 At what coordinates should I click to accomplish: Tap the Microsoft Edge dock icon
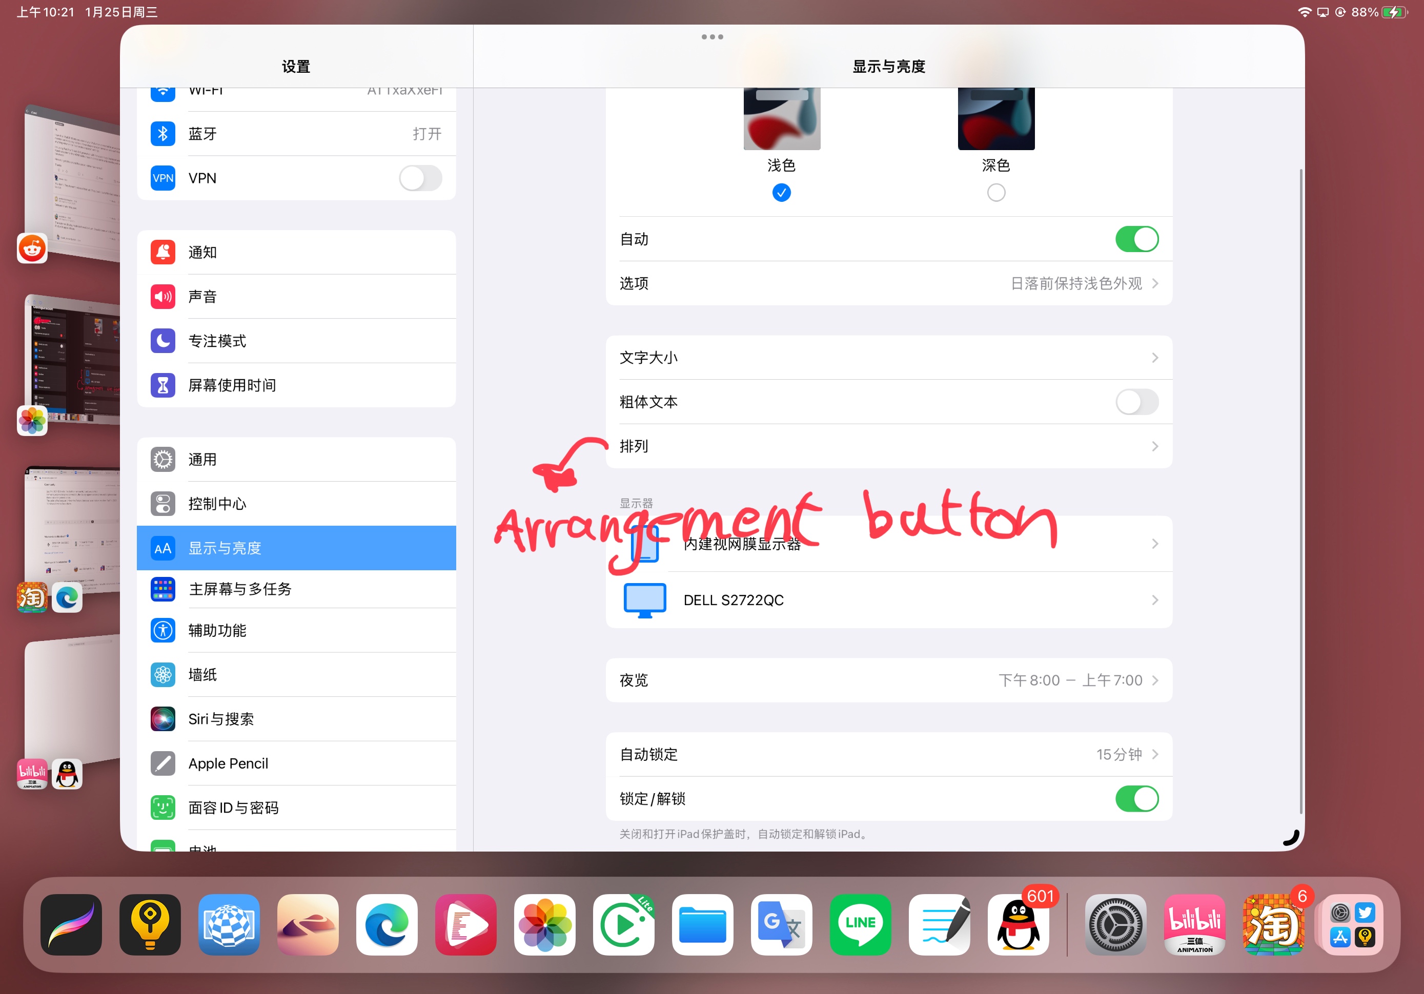tap(386, 924)
